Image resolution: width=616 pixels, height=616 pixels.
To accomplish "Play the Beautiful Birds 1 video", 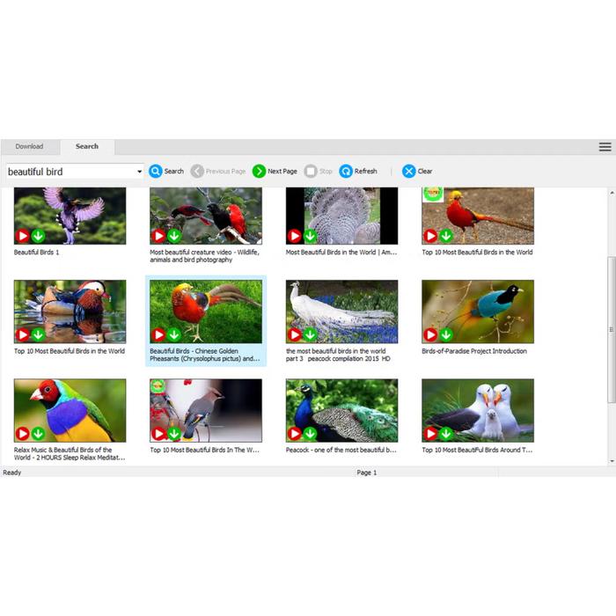I will pyautogui.click(x=23, y=236).
